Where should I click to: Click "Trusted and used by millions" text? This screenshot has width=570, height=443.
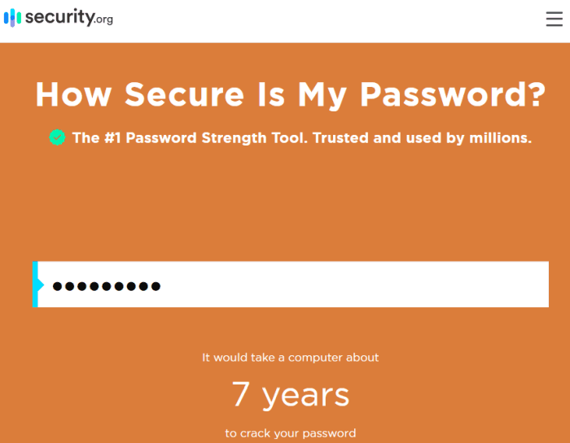422,138
